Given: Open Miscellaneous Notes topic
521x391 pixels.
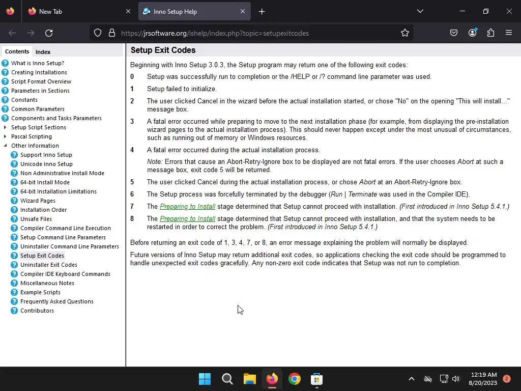Looking at the screenshot, I should tap(47, 283).
